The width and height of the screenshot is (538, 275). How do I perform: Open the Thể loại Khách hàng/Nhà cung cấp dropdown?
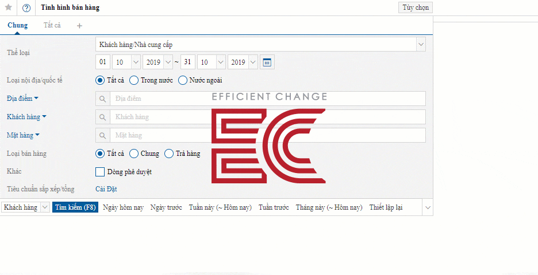(x=261, y=45)
